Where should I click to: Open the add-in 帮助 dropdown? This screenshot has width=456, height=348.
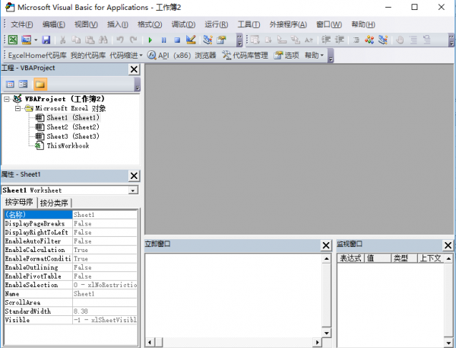(x=314, y=55)
